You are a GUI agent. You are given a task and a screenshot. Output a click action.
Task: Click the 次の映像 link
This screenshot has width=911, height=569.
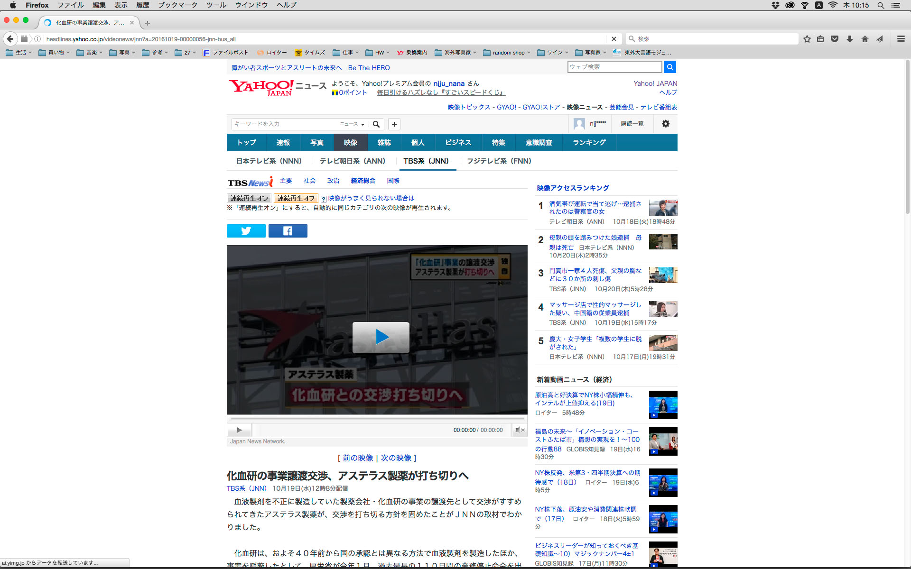tap(396, 458)
